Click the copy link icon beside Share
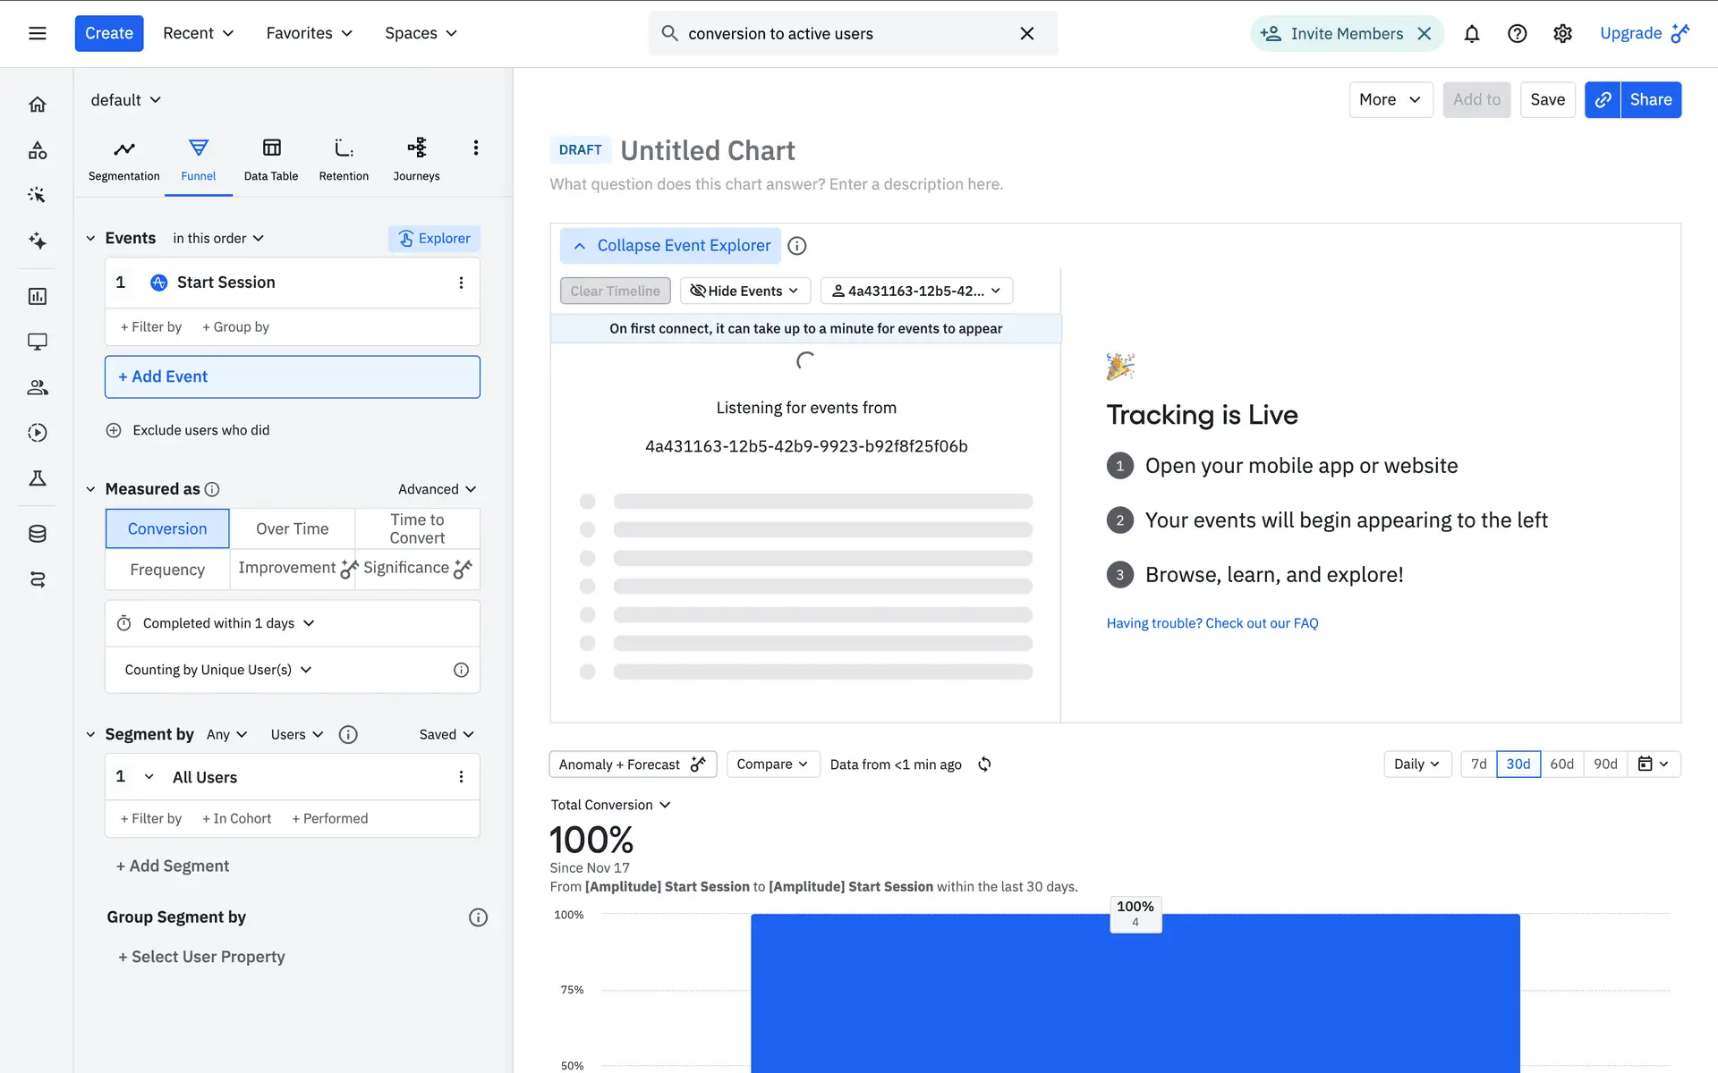Screen dimensions: 1718x1073 pyautogui.click(x=1603, y=100)
